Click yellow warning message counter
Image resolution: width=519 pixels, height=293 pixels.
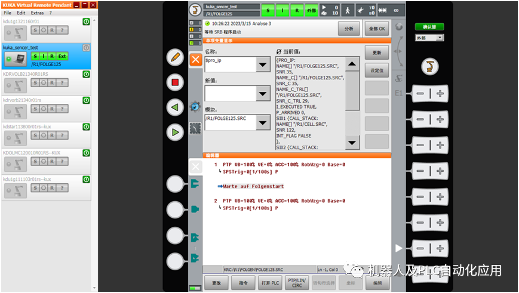195,30
